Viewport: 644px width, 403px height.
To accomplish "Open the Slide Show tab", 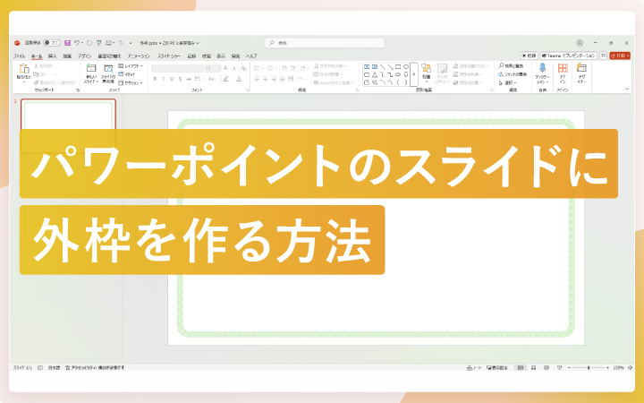I will (x=169, y=56).
